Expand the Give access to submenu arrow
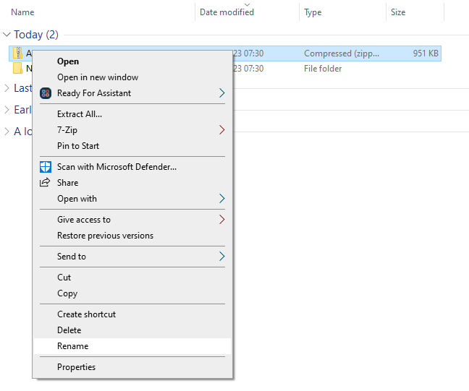 pyautogui.click(x=221, y=220)
